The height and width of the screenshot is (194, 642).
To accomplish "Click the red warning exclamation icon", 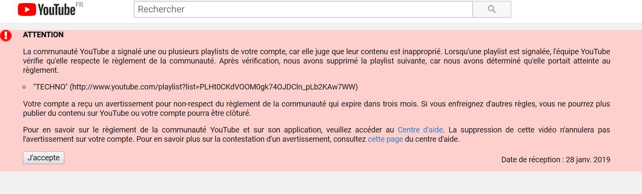I will pos(6,36).
